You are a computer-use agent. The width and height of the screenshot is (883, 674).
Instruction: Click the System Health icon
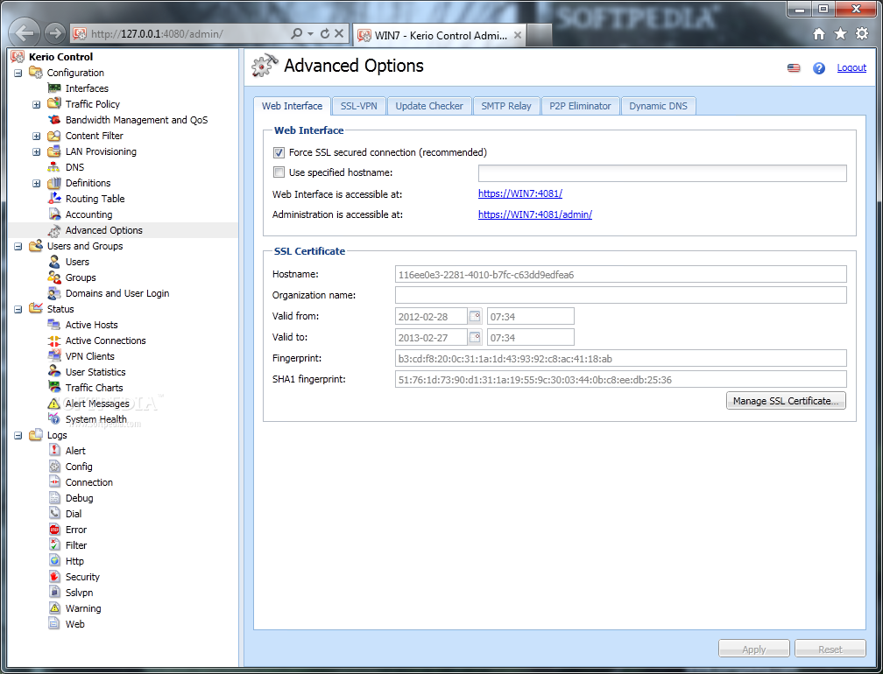[54, 419]
